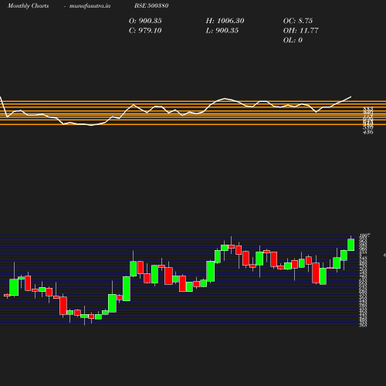Click the 'BSE 500380' symbol label
Screen dimensions: 386x386
coord(151,5)
